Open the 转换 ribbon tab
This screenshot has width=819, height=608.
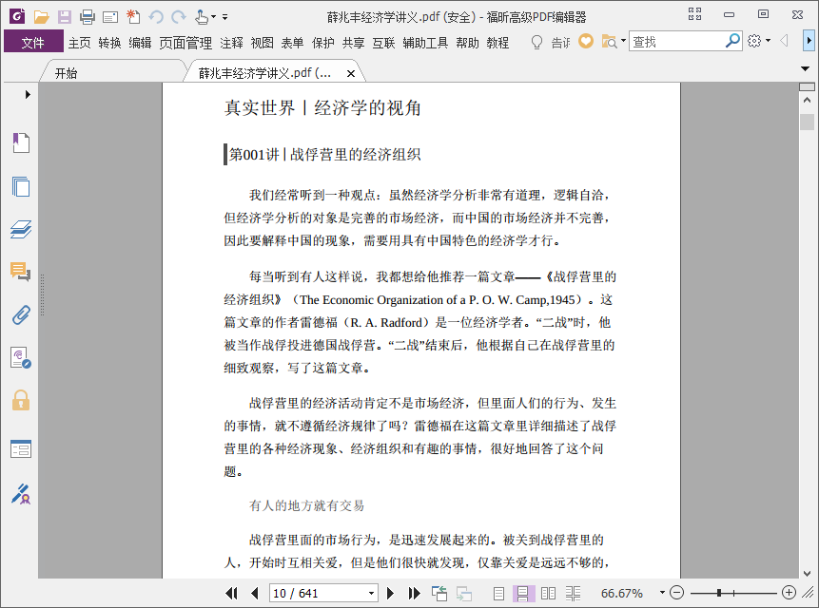tap(109, 42)
